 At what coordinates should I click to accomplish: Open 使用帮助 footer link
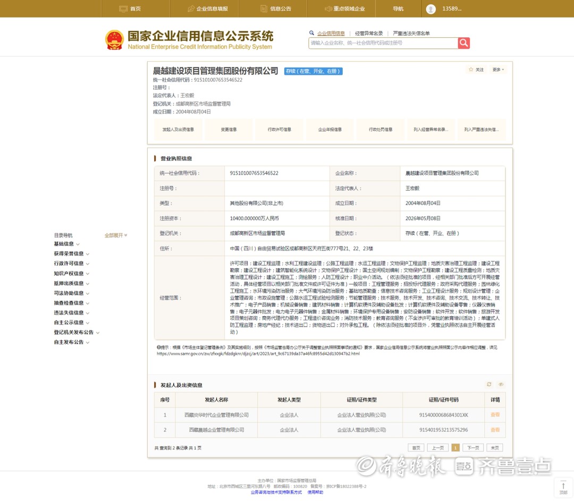[x=315, y=492]
